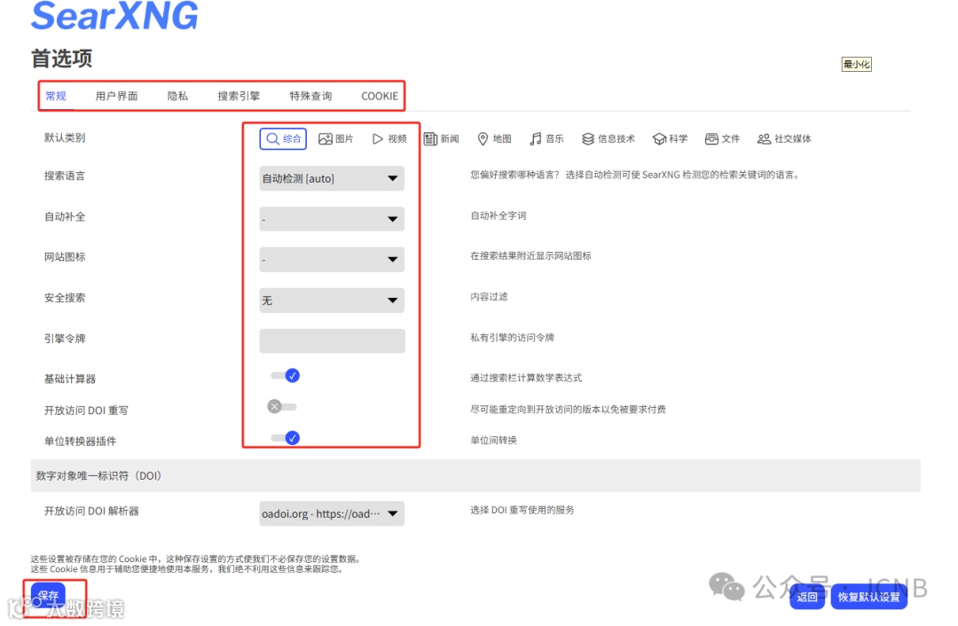Click the 选择 DOI 重写使用的服务 description
Image resolution: width=958 pixels, height=626 pixels.
[522, 510]
